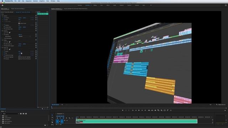Select the green clip on timeline V1
The height and width of the screenshot is (128, 228).
(x=136, y=121)
